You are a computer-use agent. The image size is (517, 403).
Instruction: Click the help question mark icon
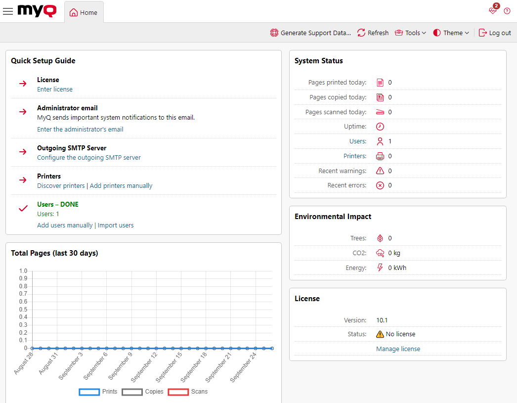507,11
